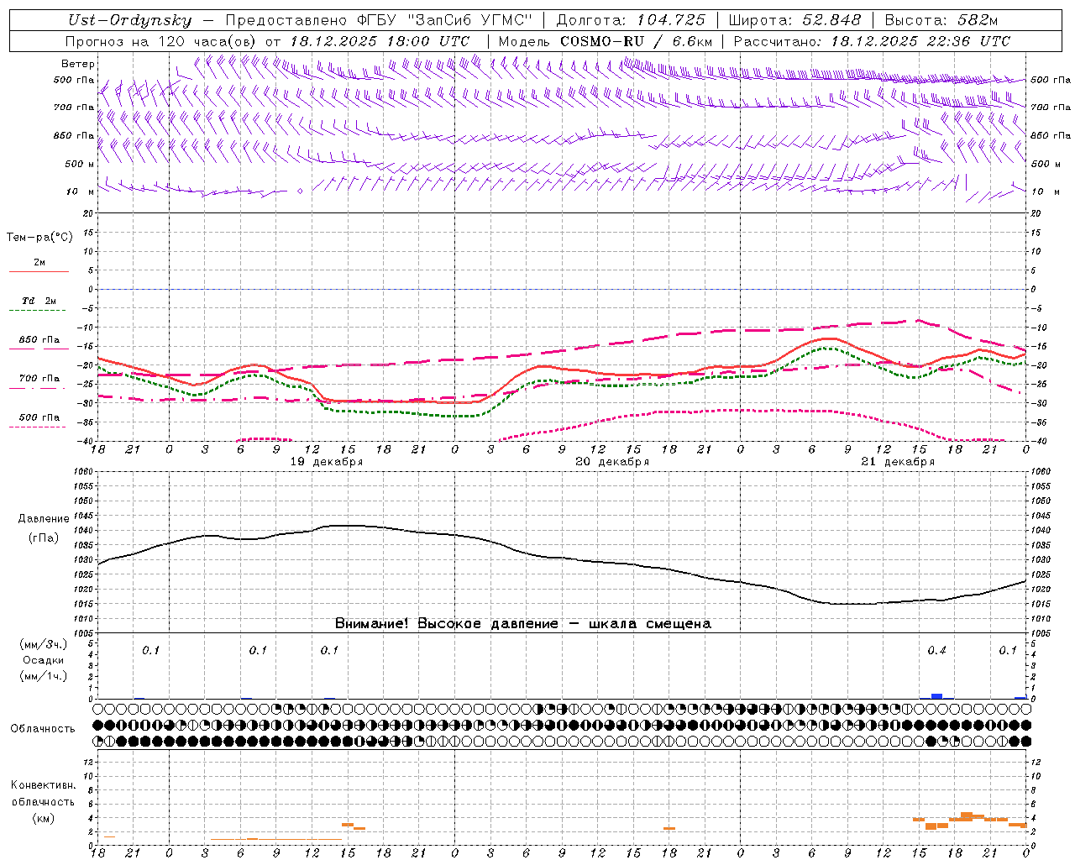Click the 10 м wind level label on left axis

(x=80, y=191)
